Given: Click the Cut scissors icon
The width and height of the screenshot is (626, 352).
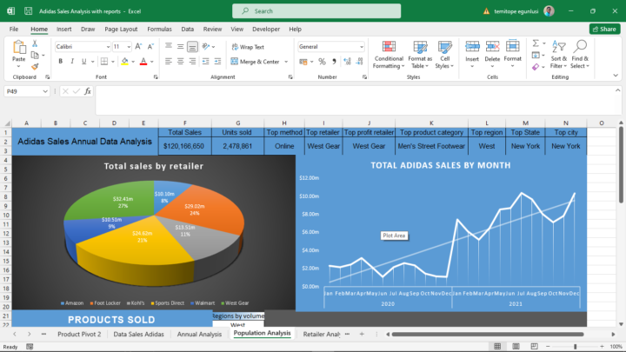Looking at the screenshot, I should coord(36,44).
